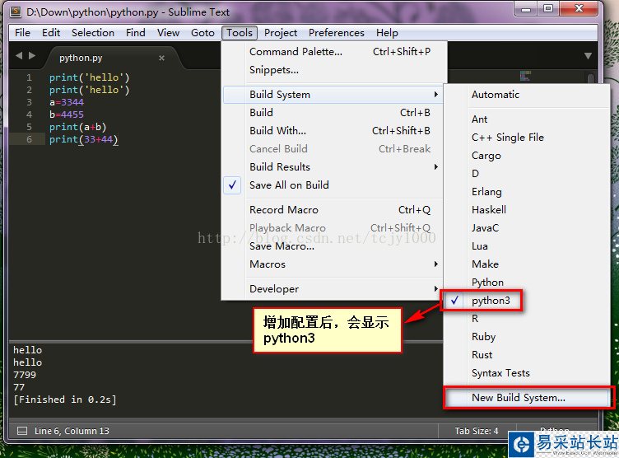Choose Build With... option
The image size is (619, 458).
333,131
